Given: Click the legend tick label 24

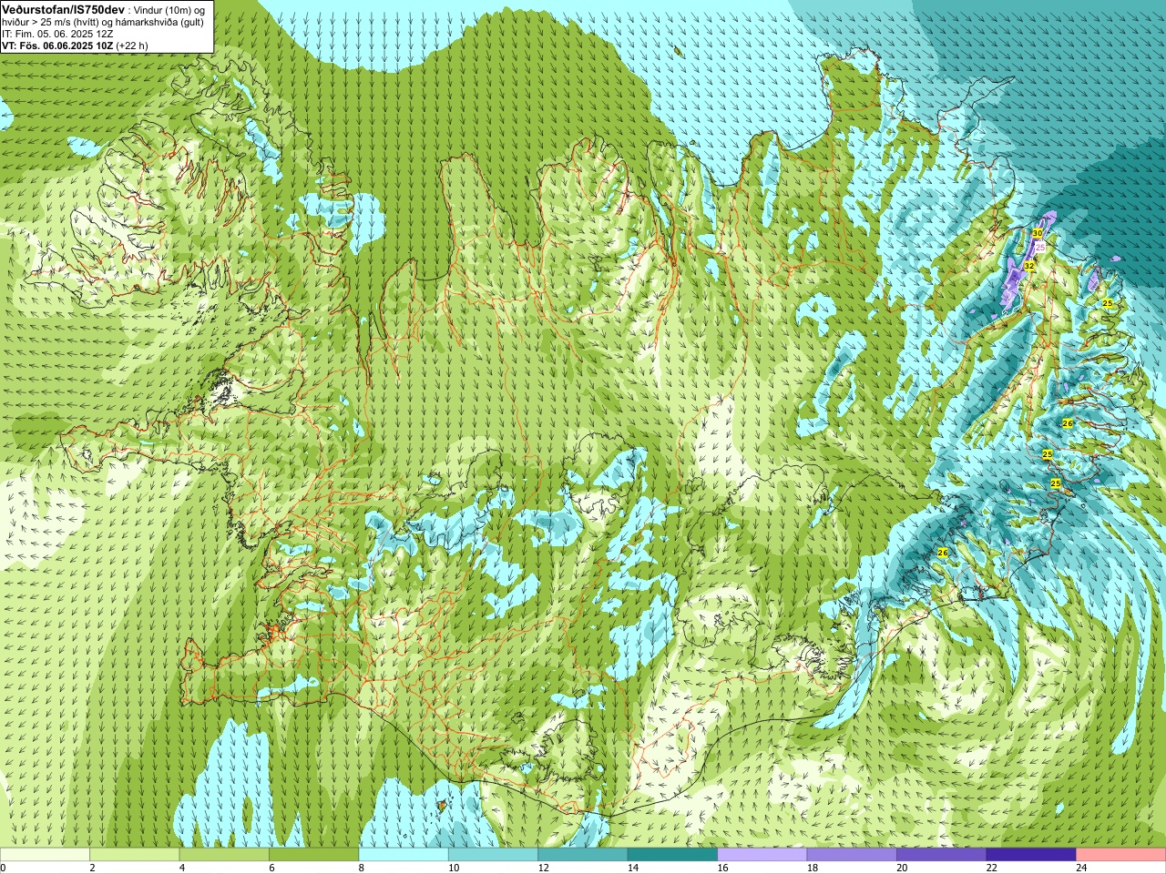Looking at the screenshot, I should coord(1081,868).
